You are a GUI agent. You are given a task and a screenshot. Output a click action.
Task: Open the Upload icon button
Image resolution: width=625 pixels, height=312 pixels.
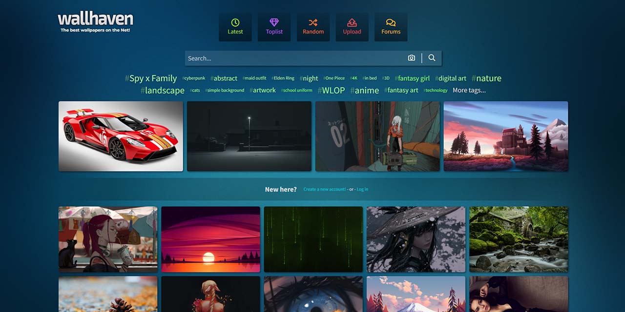[x=352, y=23]
